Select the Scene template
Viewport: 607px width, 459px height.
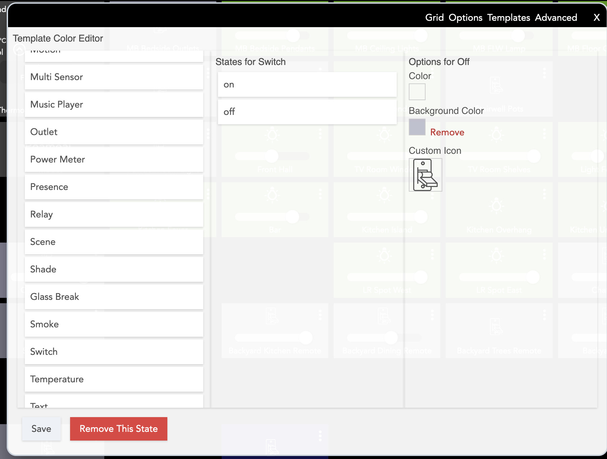tap(114, 242)
